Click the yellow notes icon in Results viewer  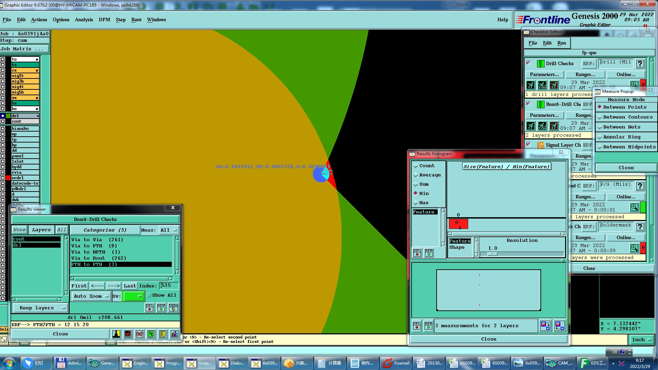(163, 334)
